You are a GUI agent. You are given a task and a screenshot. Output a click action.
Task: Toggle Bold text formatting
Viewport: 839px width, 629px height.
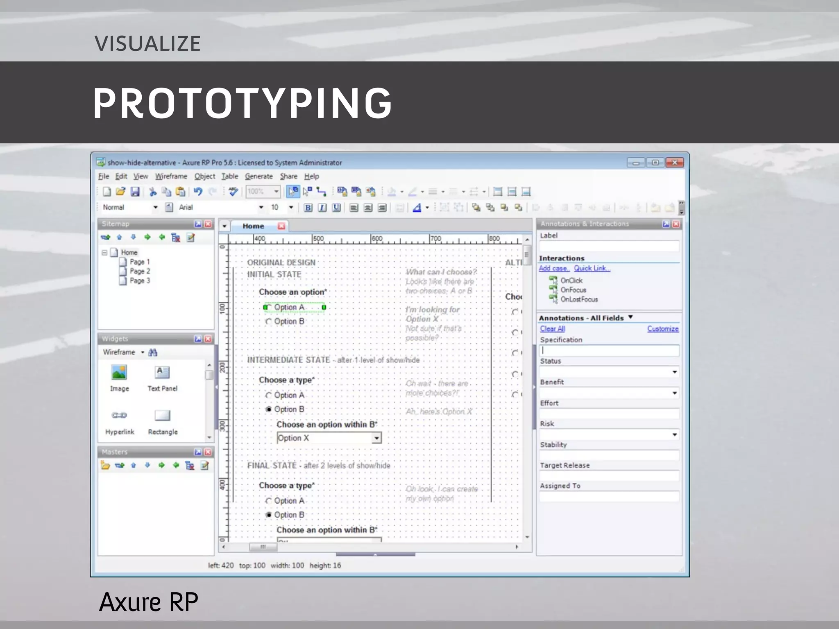(x=308, y=208)
